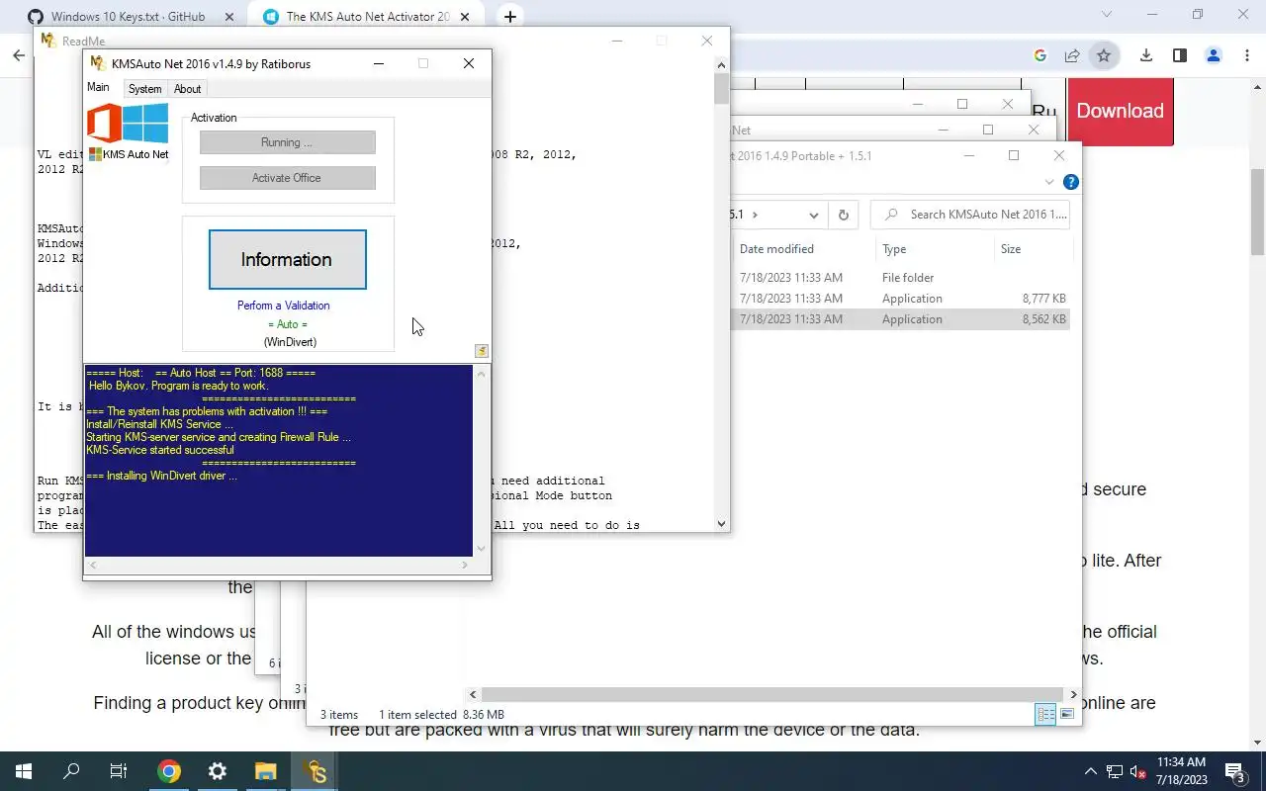The image size is (1266, 791).
Task: Open a new Chrome tab with plus
Action: (509, 16)
